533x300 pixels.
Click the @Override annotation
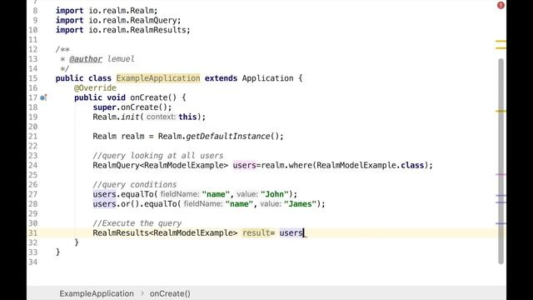pos(95,88)
